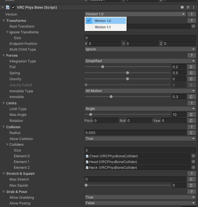This screenshot has width=198, height=207.
Task: Click the VRC Phys Bone script icon
Action: point(8,7)
